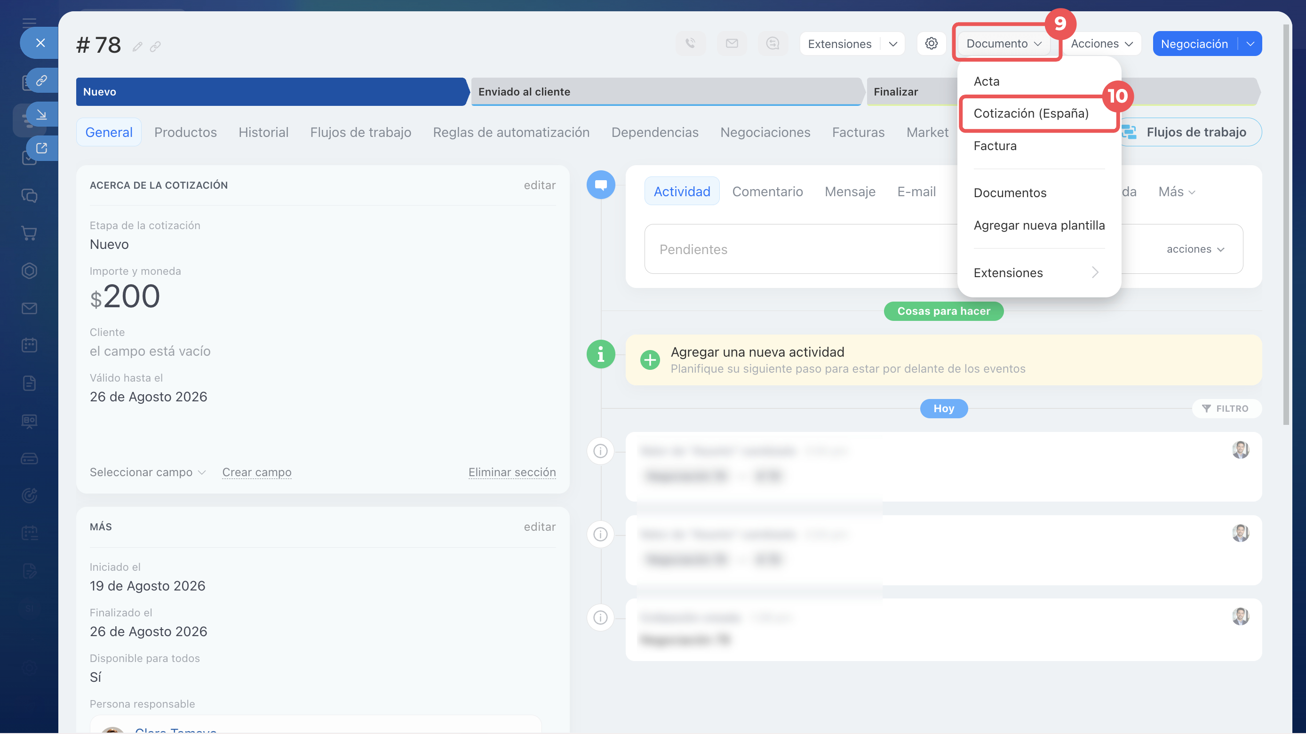Open the acciones dropdown in Pendientes box
Screen dimensions: 1306x734
click(1195, 249)
